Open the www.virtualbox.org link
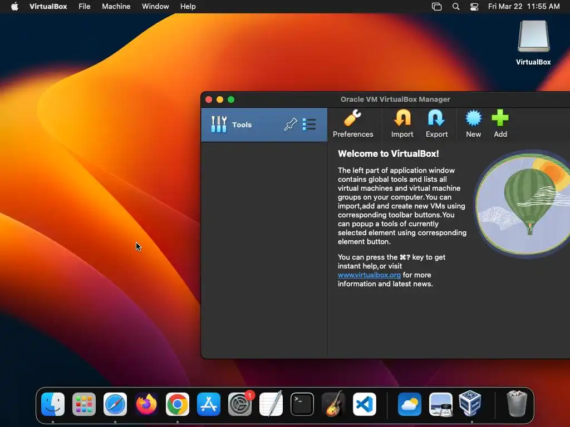 [369, 275]
